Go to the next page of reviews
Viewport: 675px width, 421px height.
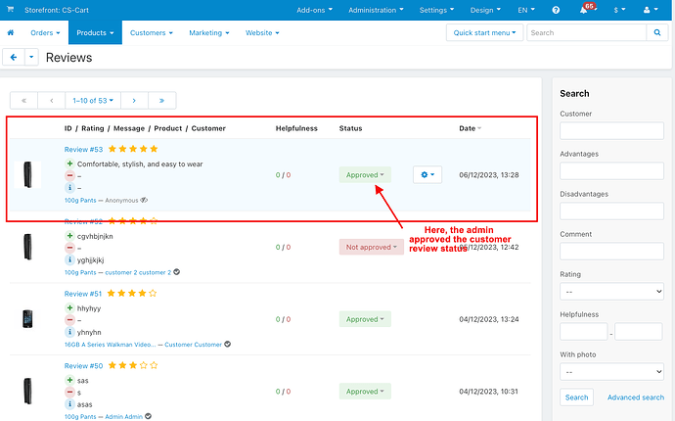tap(134, 100)
